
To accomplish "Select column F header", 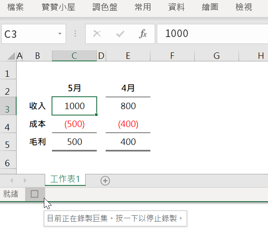I will 172,56.
